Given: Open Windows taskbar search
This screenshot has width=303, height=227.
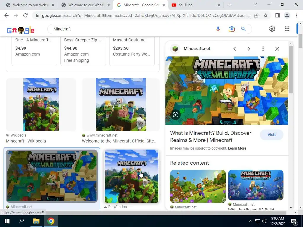Looking at the screenshot, I should coord(21,221).
